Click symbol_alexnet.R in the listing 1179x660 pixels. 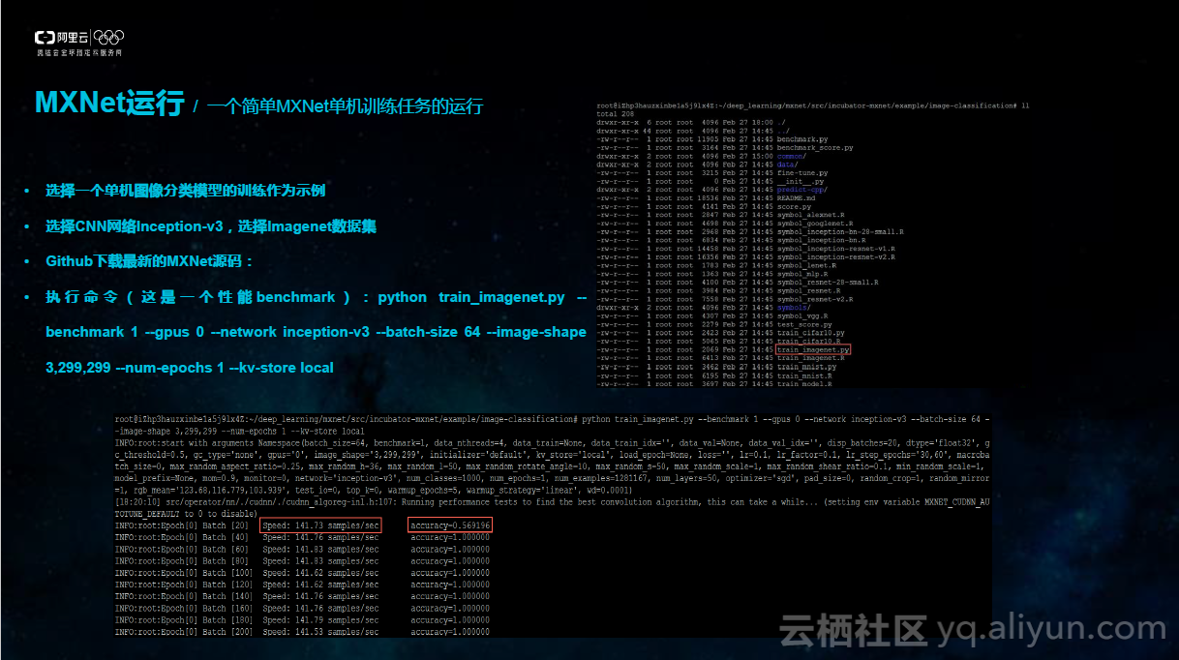(x=811, y=215)
